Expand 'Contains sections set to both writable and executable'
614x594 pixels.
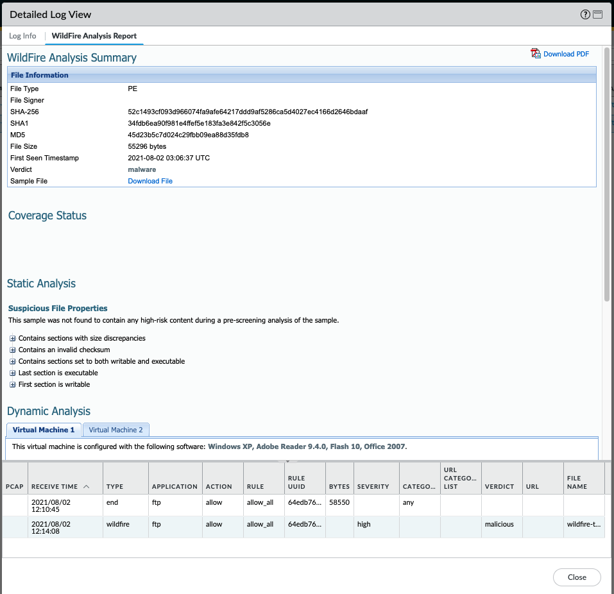pyautogui.click(x=12, y=361)
